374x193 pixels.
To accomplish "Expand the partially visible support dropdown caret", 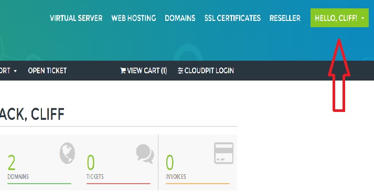I will click(x=15, y=71).
